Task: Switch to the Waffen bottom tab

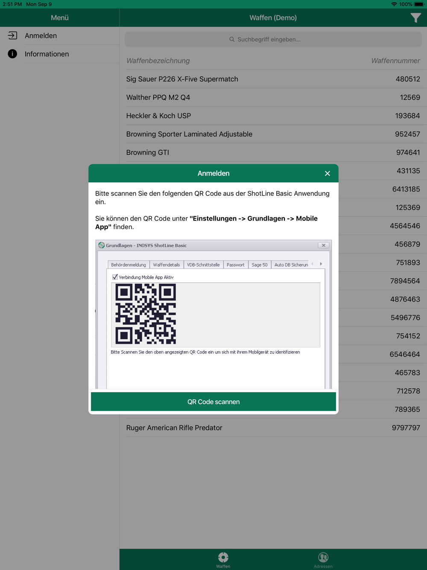Action: [223, 560]
